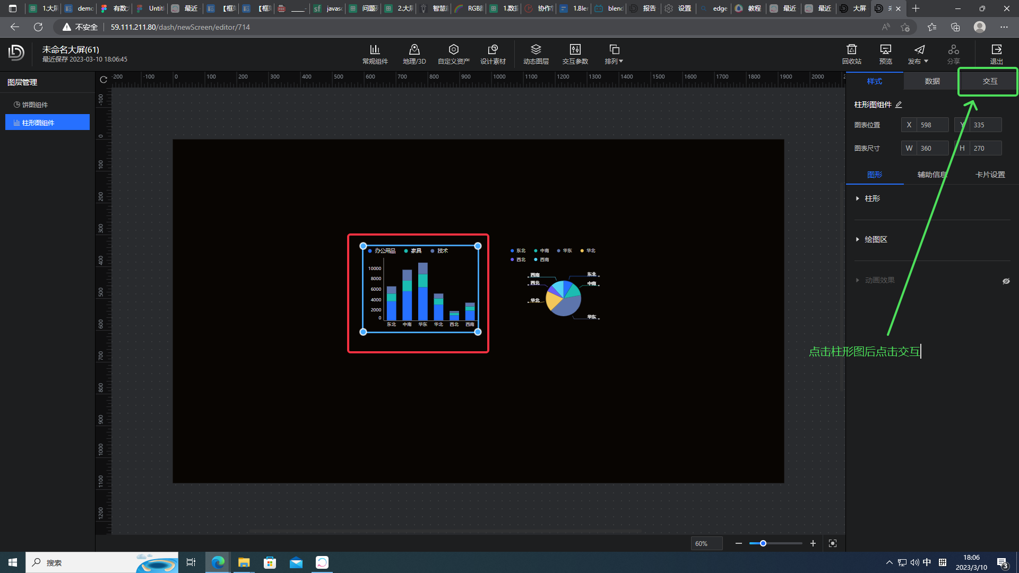This screenshot has width=1019, height=573.
Task: Open the Mail app from taskbar
Action: 296,562
